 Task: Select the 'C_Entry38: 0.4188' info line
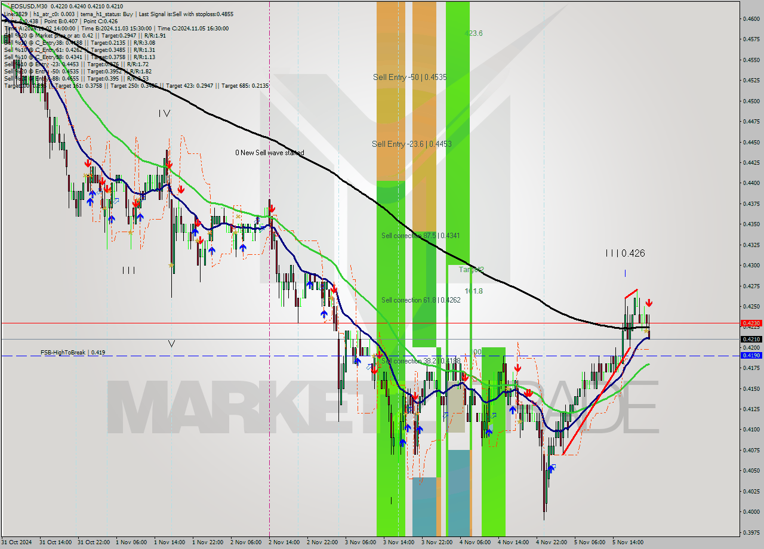point(79,42)
